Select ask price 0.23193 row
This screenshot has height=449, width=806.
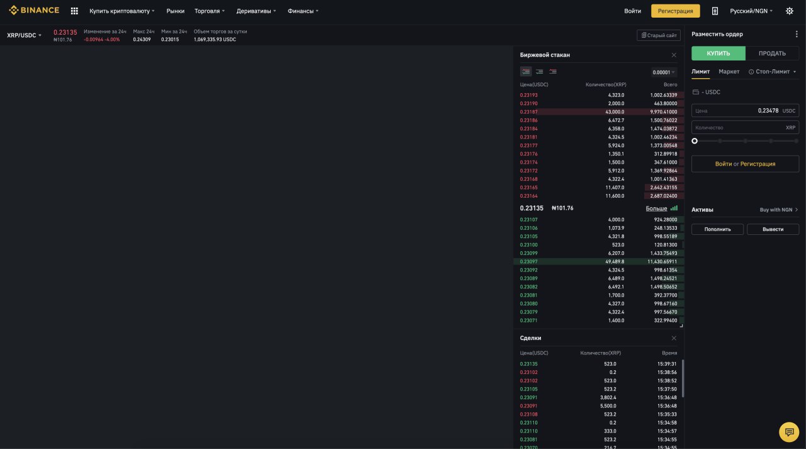(598, 95)
